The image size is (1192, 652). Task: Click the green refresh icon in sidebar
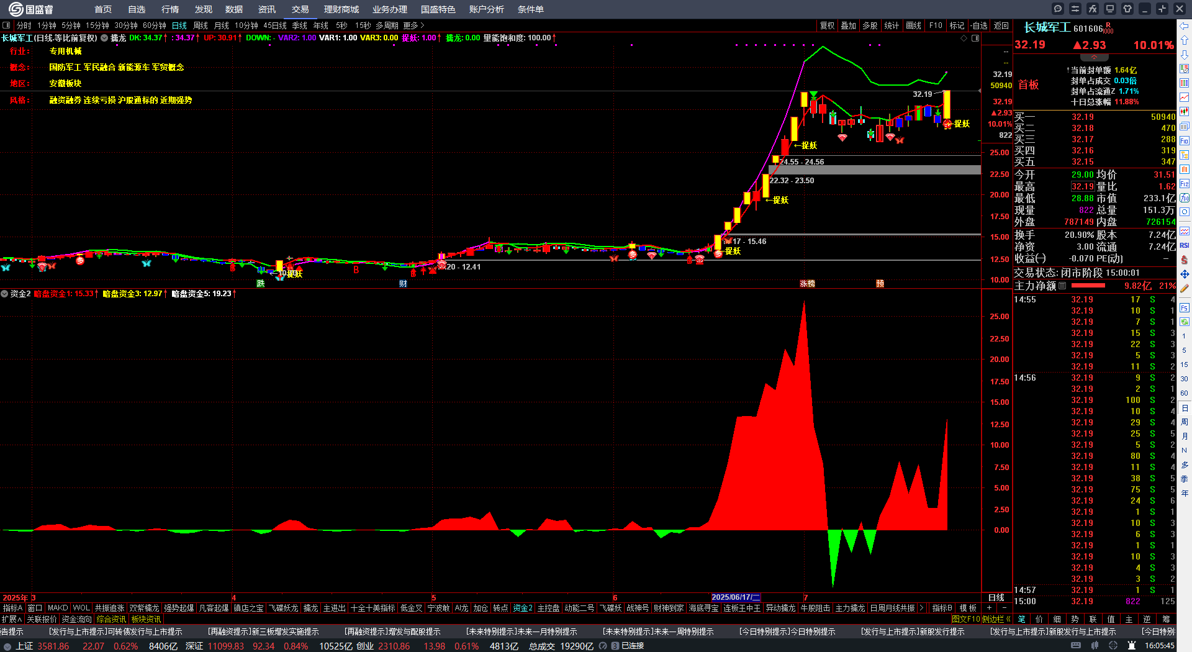click(x=1185, y=322)
